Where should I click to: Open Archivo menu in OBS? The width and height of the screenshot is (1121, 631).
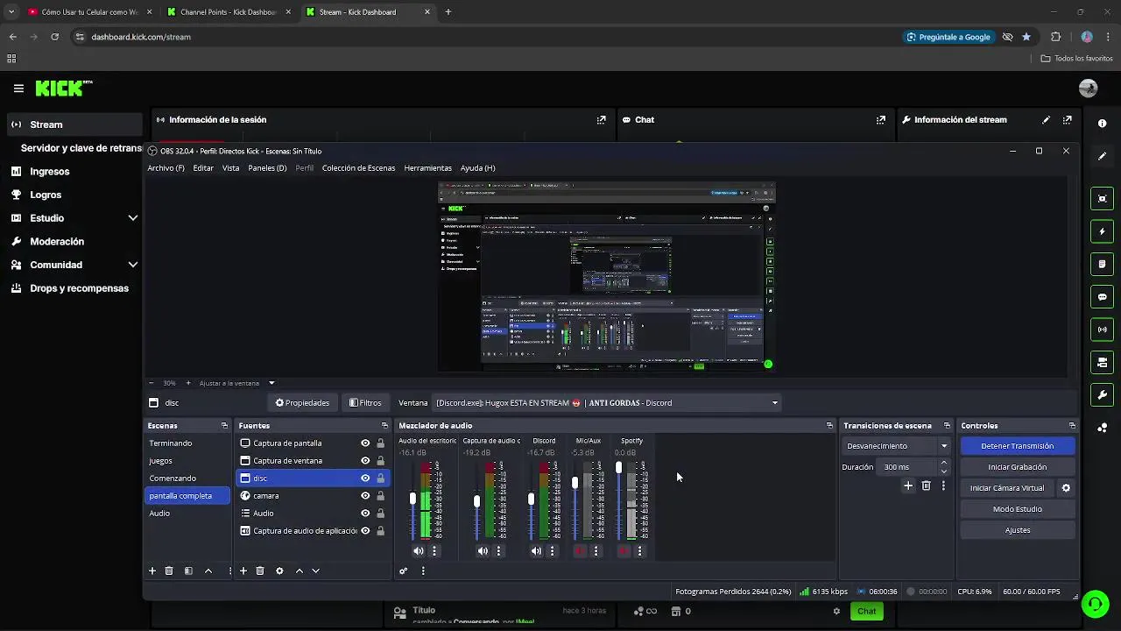pyautogui.click(x=166, y=168)
